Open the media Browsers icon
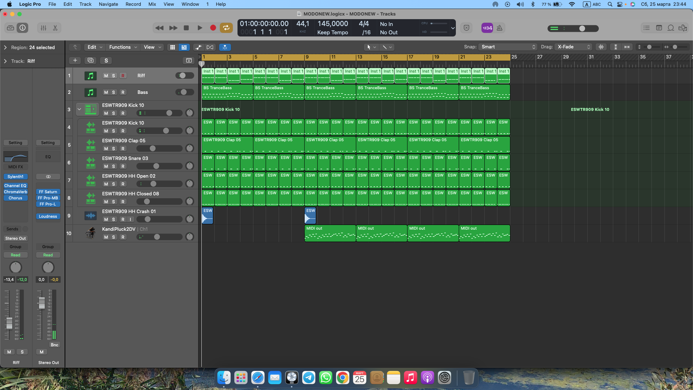 tap(683, 28)
